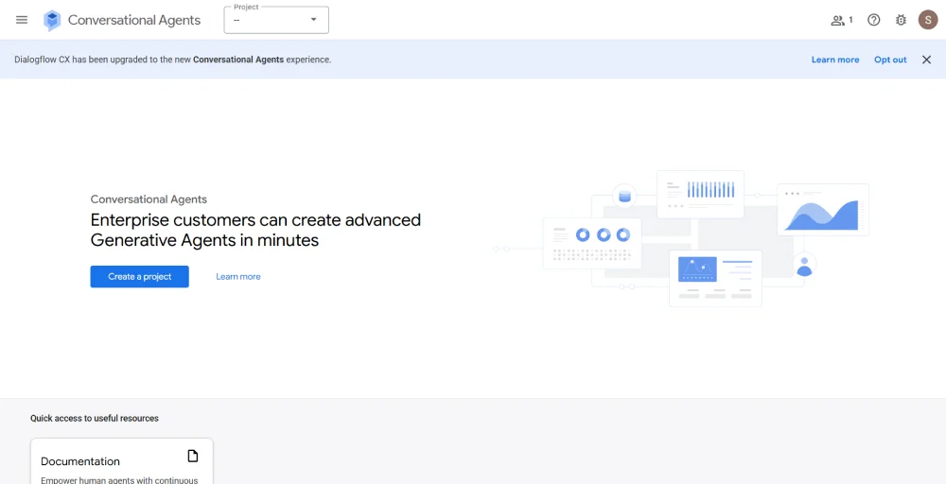The width and height of the screenshot is (946, 484).
Task: Click the Quick access to useful resources heading
Action: pyautogui.click(x=95, y=419)
